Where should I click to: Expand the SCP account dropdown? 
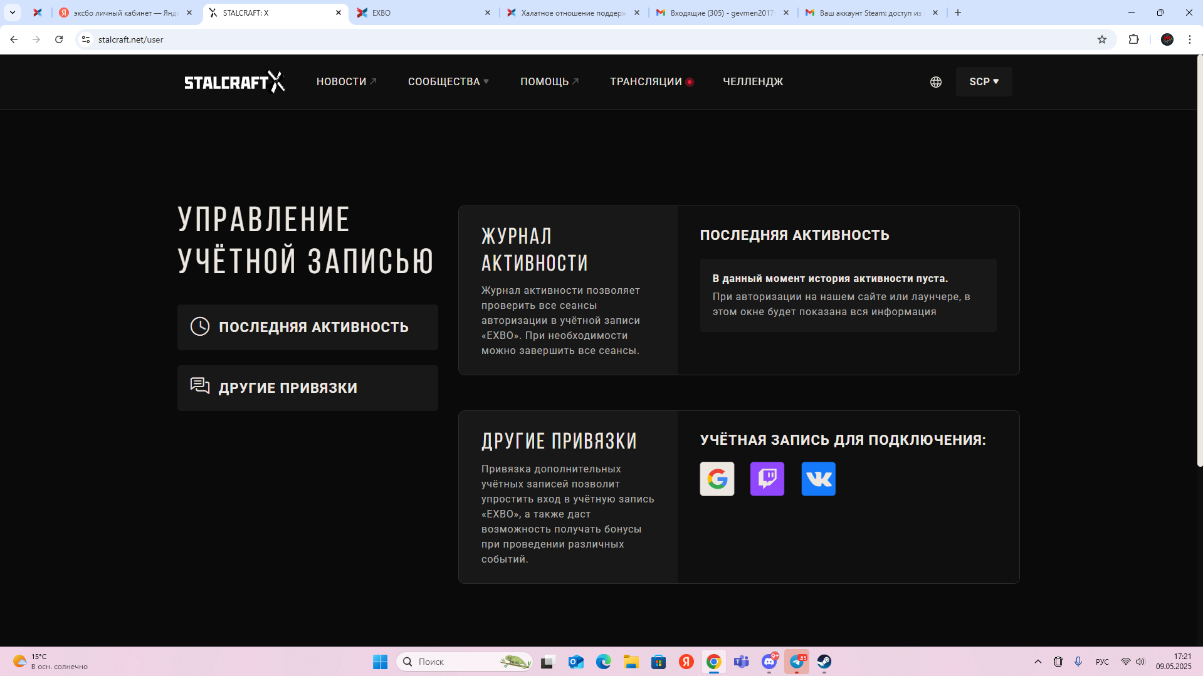[x=984, y=81]
